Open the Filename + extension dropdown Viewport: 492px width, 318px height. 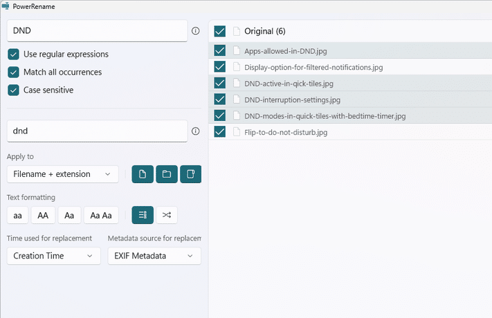(x=63, y=174)
